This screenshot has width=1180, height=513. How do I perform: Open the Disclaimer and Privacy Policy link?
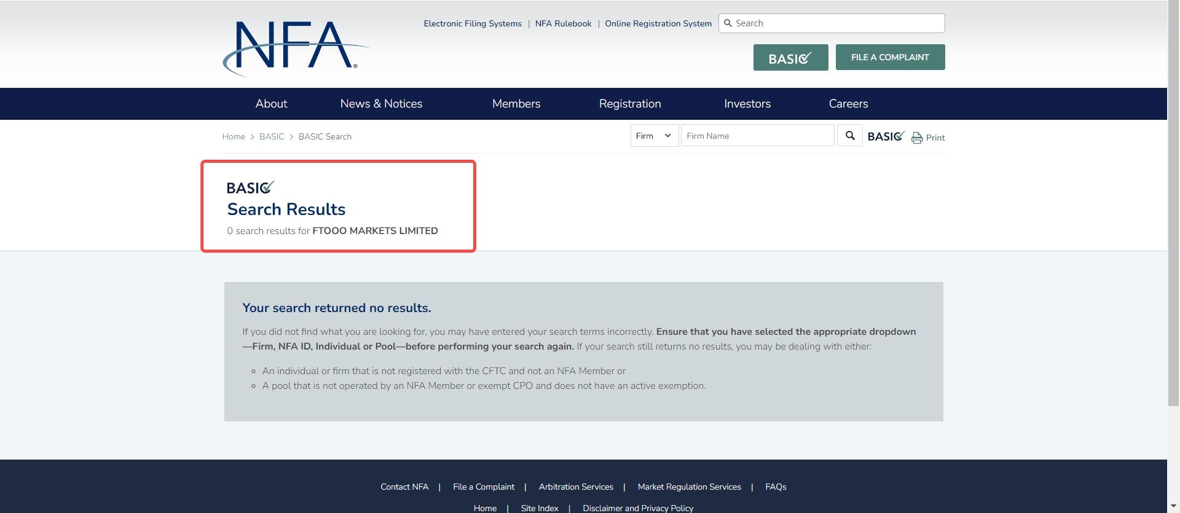tap(638, 508)
